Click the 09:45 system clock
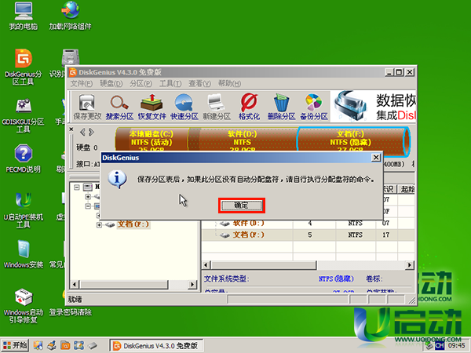 [457, 346]
